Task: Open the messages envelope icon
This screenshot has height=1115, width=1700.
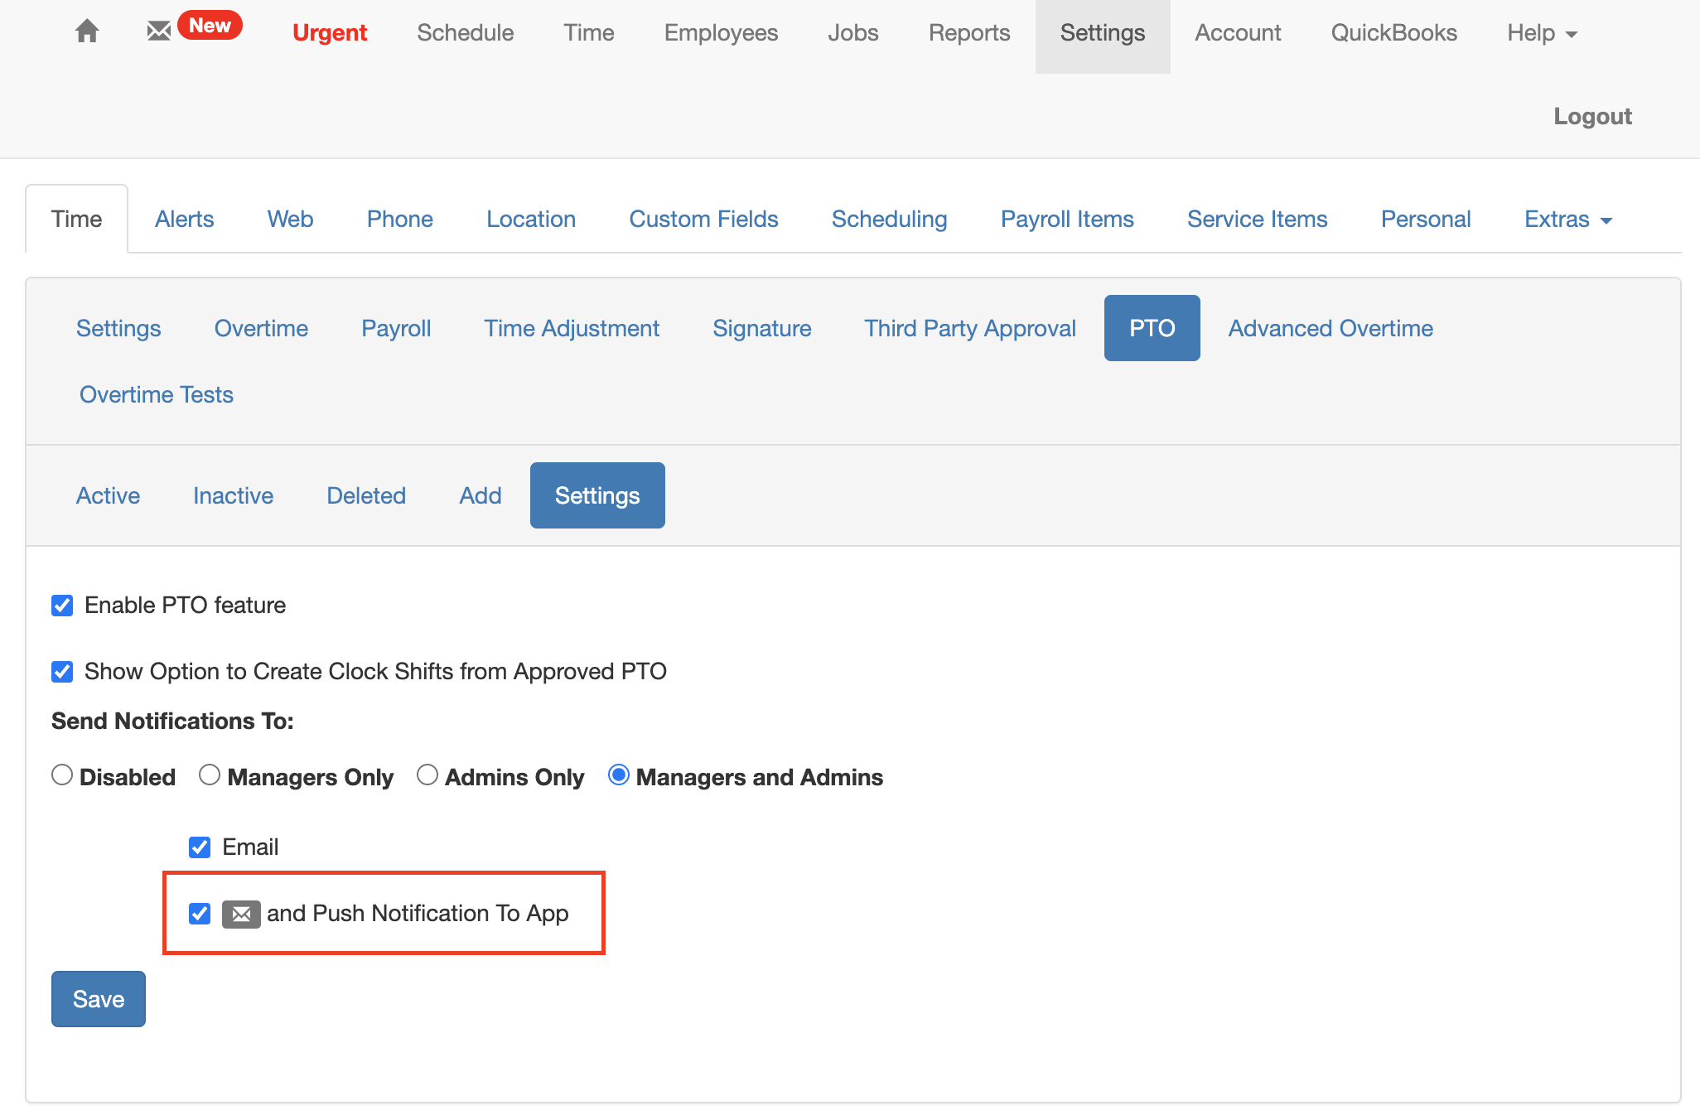Action: [158, 31]
